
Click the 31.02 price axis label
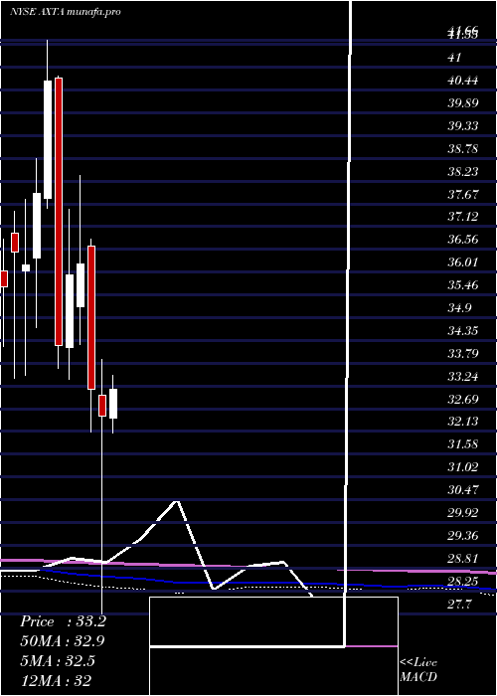[463, 467]
